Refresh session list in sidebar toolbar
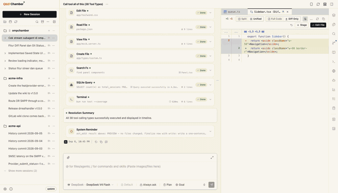This screenshot has width=338, height=193. coord(16,22)
